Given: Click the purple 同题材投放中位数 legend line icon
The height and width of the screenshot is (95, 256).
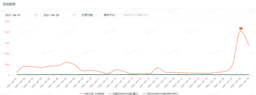Looking at the screenshot, I should tap(110, 94).
